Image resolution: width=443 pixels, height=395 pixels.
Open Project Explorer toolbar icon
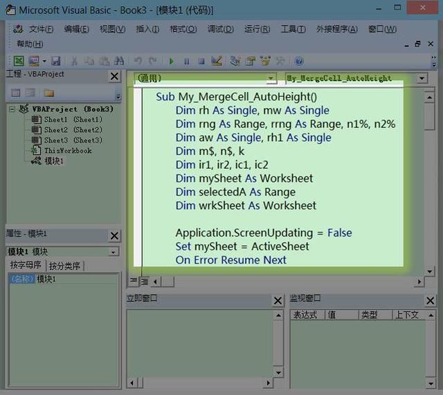point(235,61)
